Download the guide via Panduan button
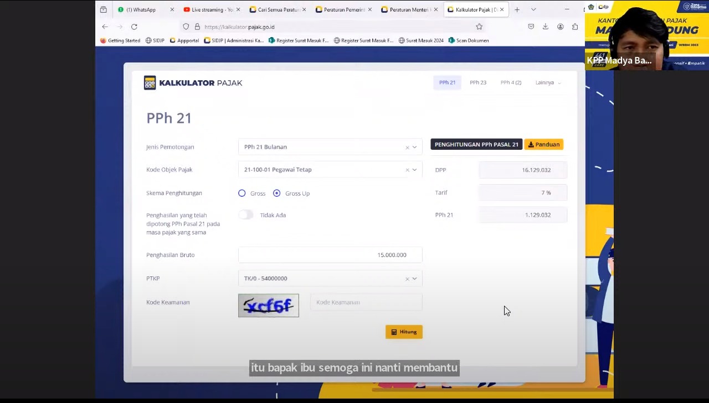 543,144
